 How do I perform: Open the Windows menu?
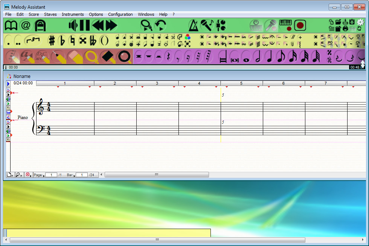[x=146, y=14]
